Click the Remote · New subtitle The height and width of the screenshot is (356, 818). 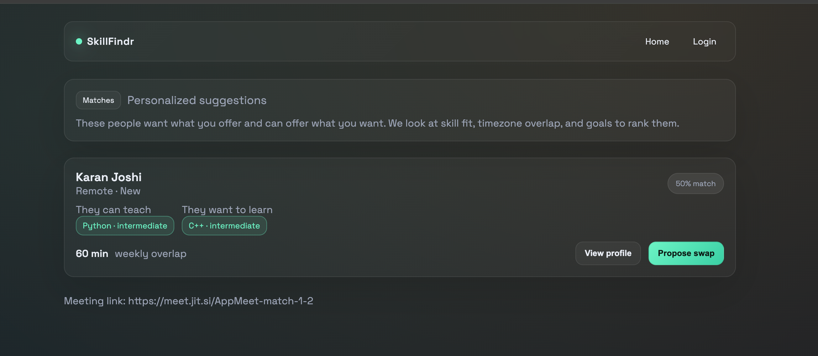point(108,191)
